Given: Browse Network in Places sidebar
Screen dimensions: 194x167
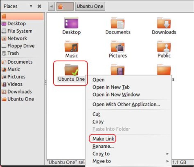Looking at the screenshot, I should tap(14, 38).
